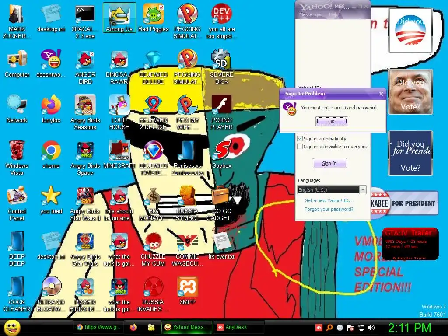Viewport: 448px width, 336px height.
Task: Open the GO GO GADGET briefcase icon
Action: pos(221,203)
